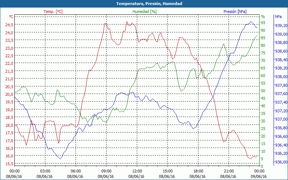Click the 06:00 time axis label
Screen dimensions: 288x180
tap(76, 171)
